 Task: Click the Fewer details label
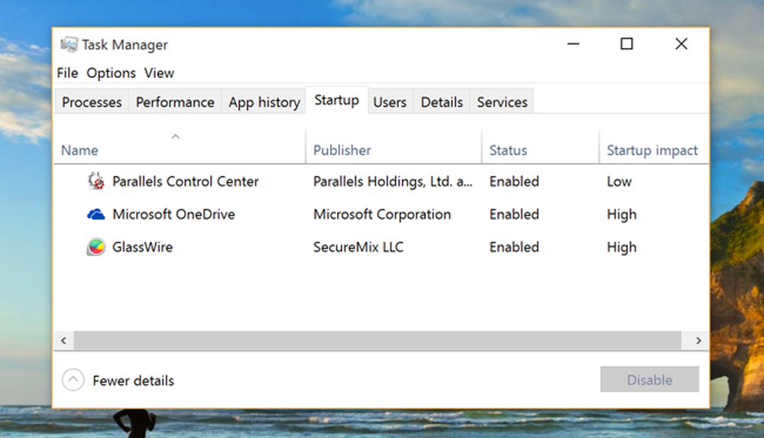click(134, 381)
